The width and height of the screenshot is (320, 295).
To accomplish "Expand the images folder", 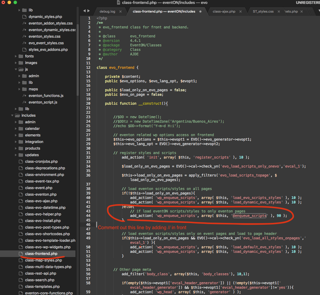I will point(16,63).
